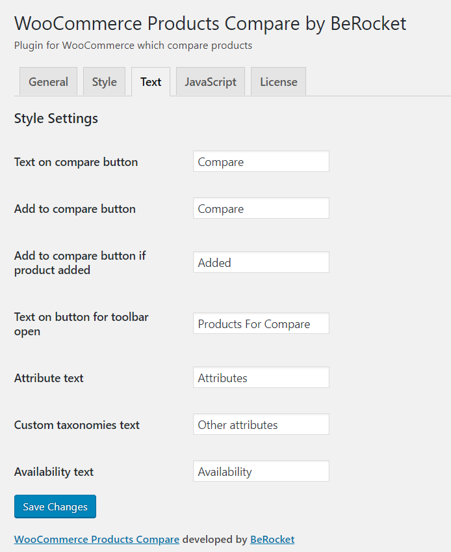Focus the Add to compare button field
451x552 pixels.
coord(261,208)
